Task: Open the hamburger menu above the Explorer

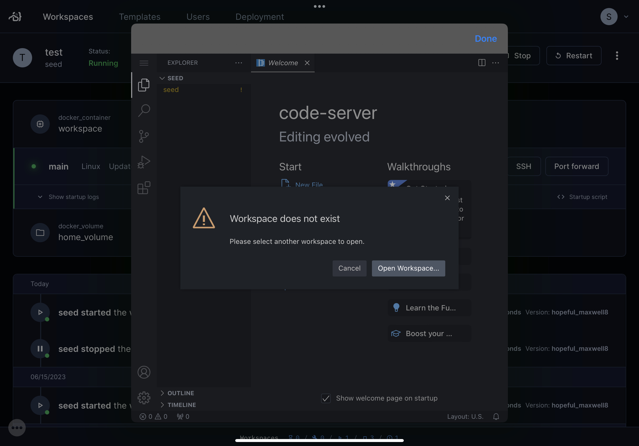Action: pyautogui.click(x=144, y=63)
